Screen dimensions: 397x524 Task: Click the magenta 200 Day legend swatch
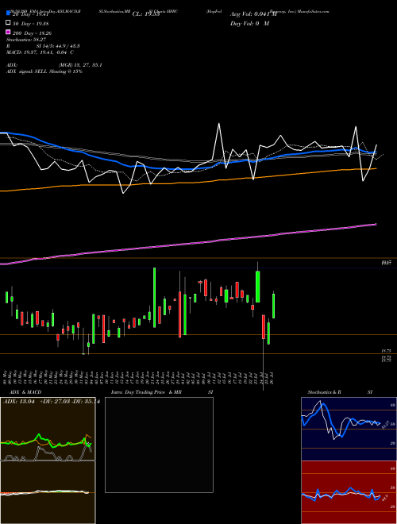8,33
